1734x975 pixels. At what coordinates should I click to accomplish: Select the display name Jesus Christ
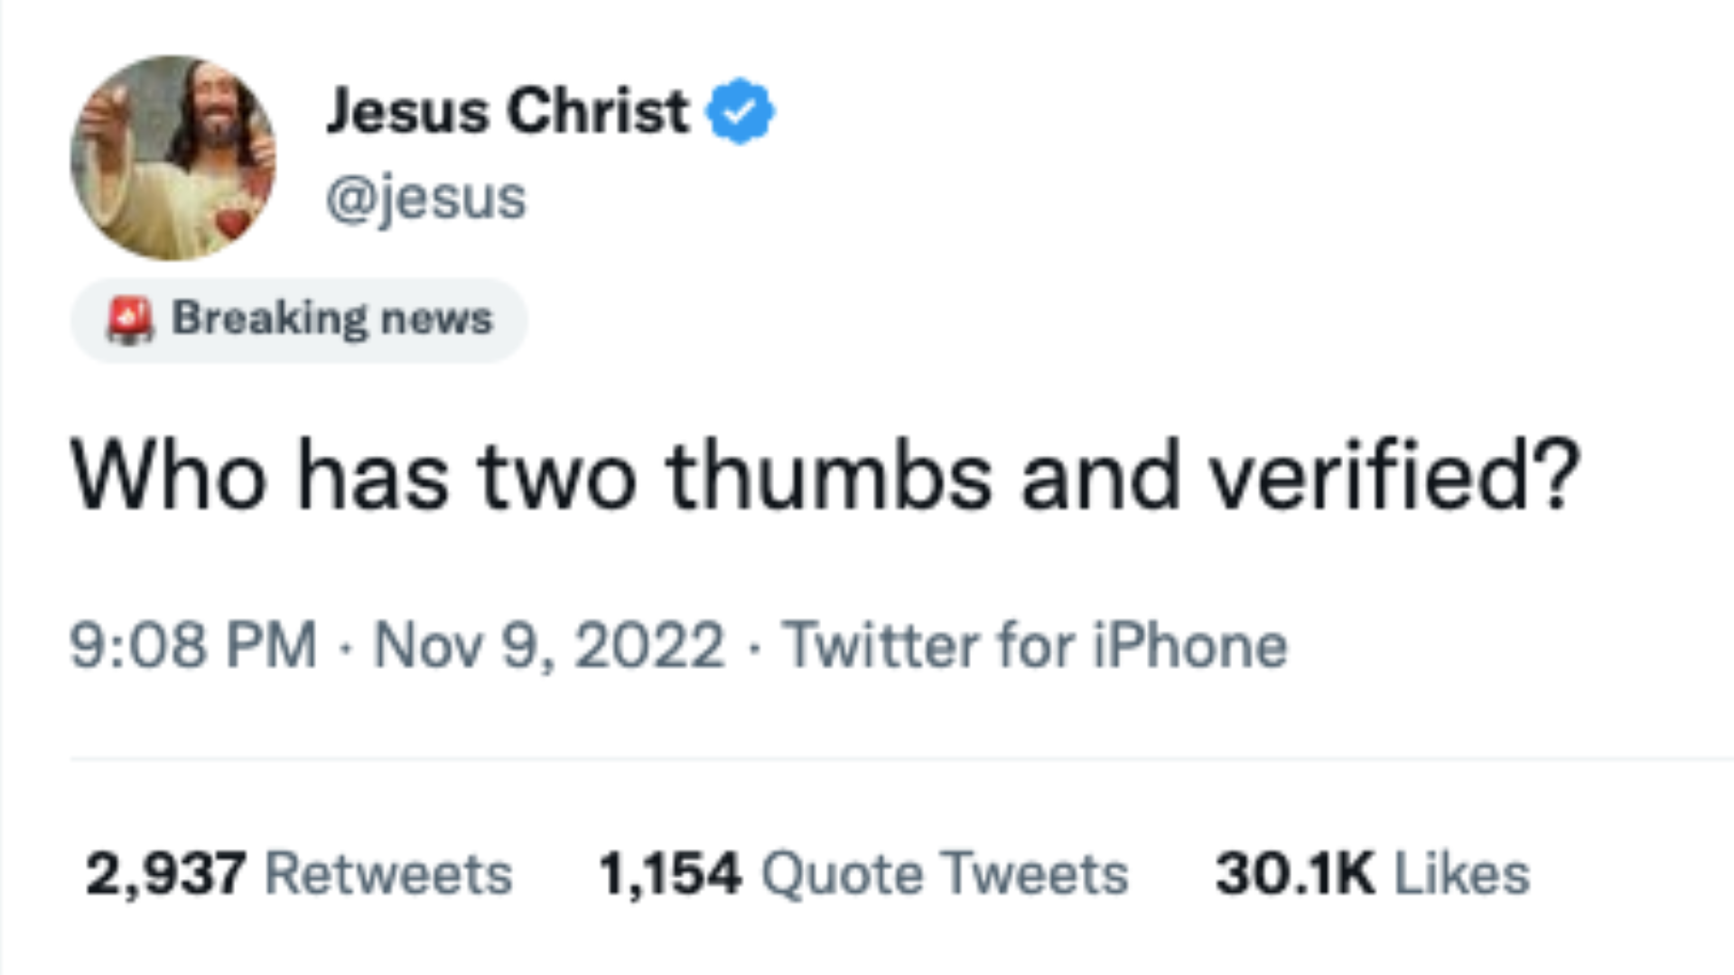click(x=506, y=110)
